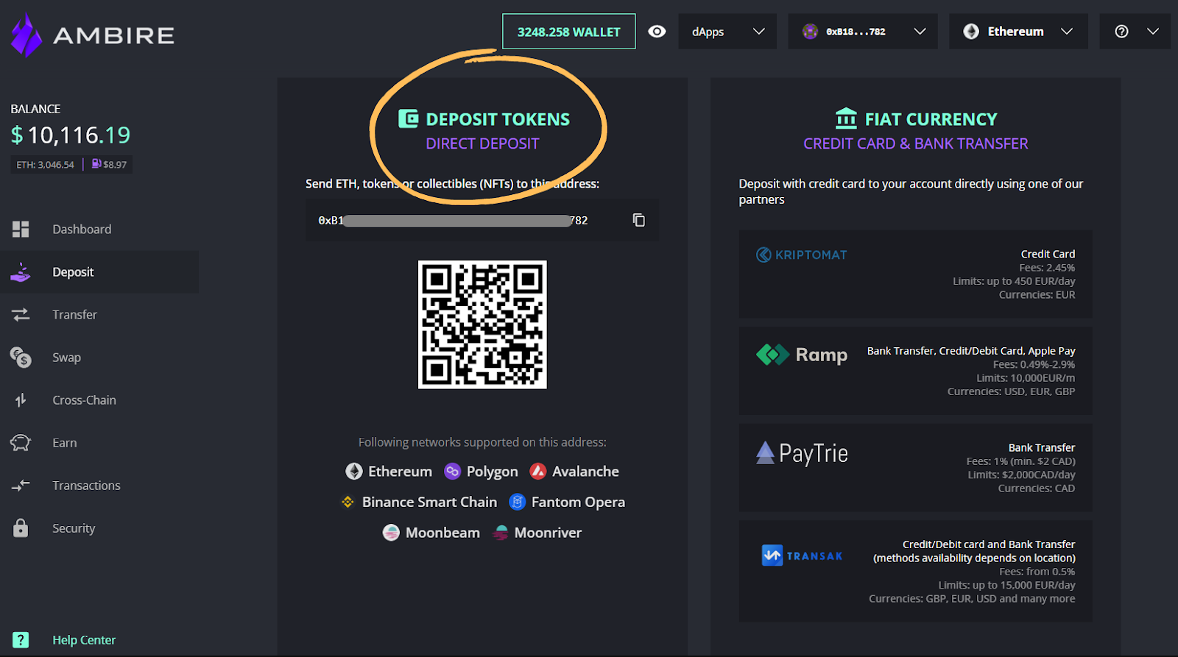The height and width of the screenshot is (657, 1178).
Task: Navigate to Swap in the sidebar
Action: pos(66,358)
